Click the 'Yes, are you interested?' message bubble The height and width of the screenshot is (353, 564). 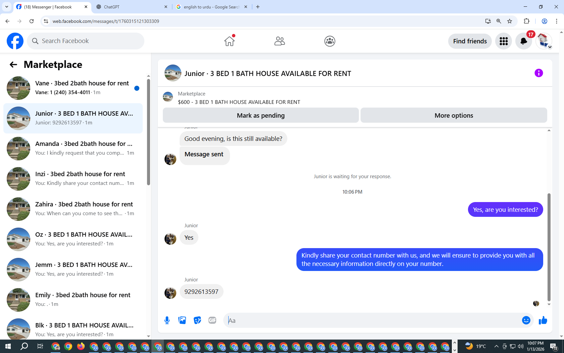(505, 209)
